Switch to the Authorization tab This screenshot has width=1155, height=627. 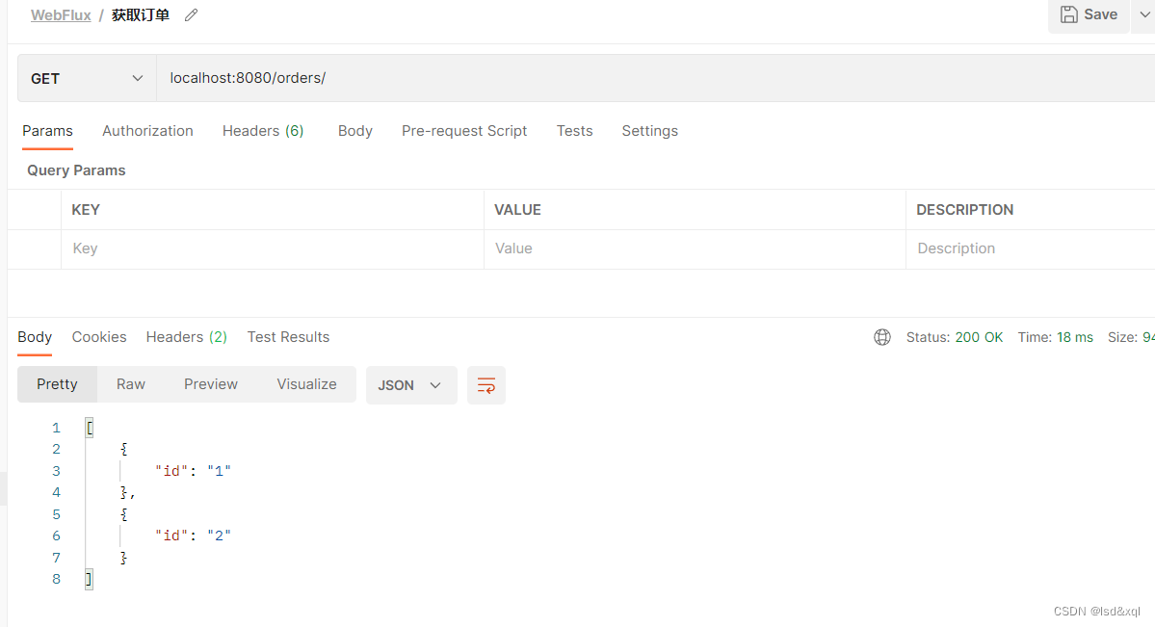pos(147,130)
